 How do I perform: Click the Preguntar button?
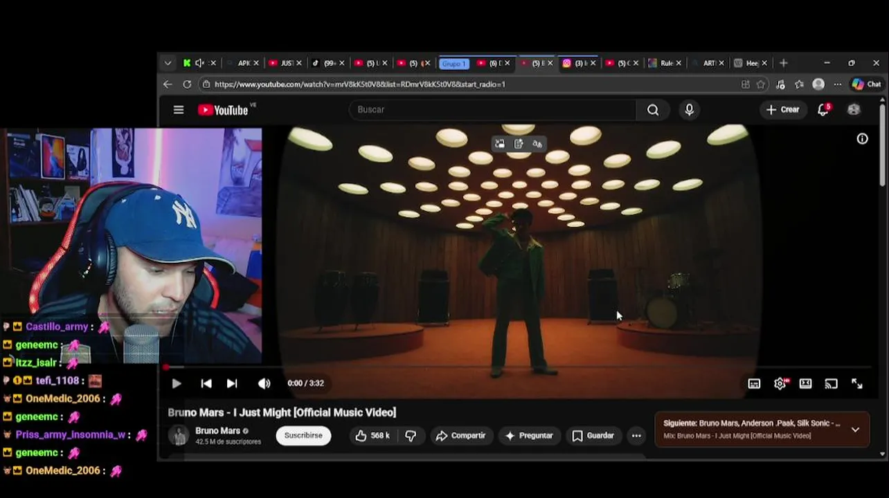pyautogui.click(x=529, y=436)
